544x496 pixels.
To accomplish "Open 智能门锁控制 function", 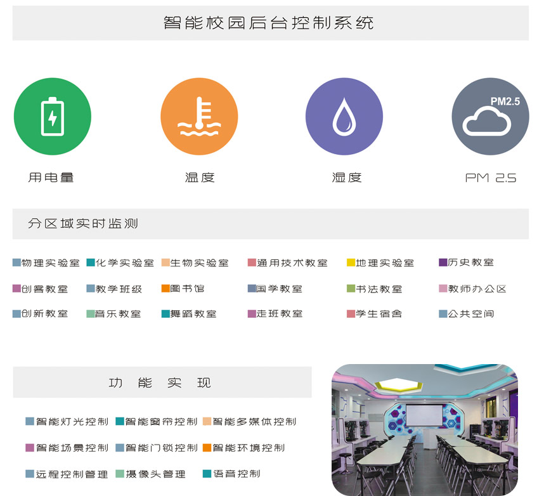I will pos(161,448).
